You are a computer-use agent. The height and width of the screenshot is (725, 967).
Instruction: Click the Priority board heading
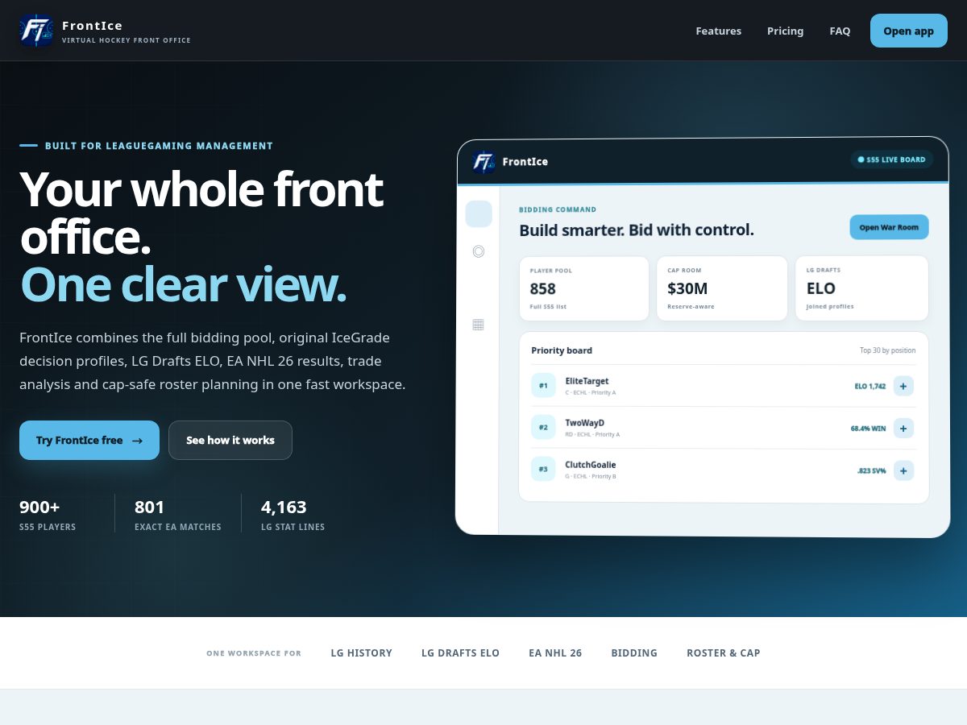pyautogui.click(x=562, y=350)
